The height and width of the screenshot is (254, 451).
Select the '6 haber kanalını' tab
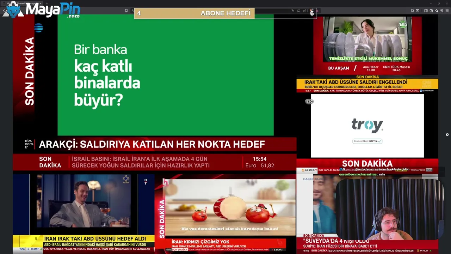pos(22,4)
